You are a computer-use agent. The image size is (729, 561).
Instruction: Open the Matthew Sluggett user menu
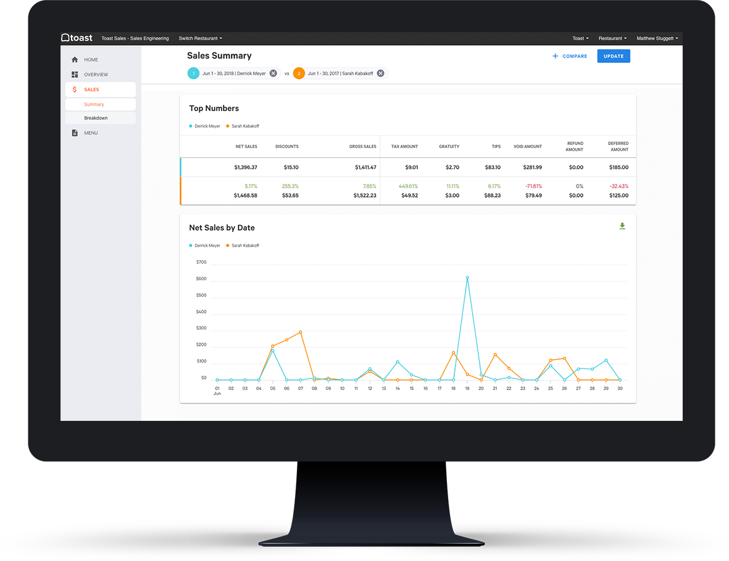657,38
